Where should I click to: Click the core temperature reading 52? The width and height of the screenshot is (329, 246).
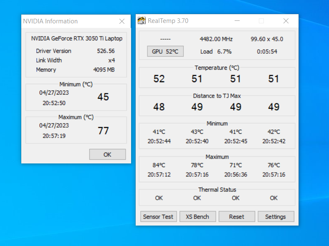point(159,79)
